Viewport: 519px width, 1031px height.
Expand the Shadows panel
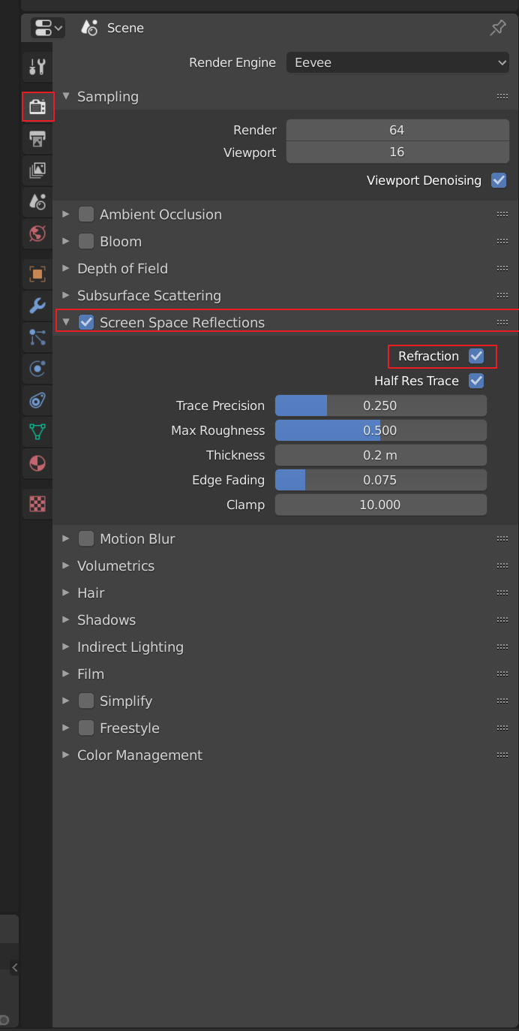66,620
